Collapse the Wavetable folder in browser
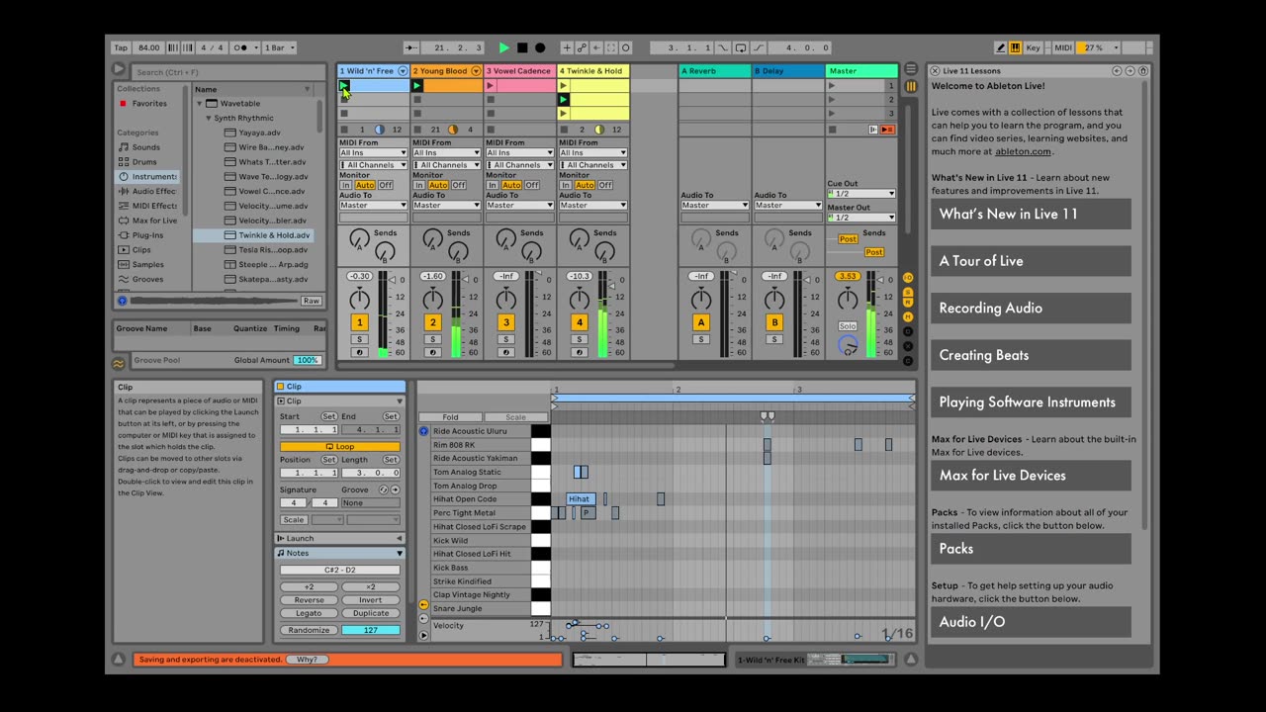This screenshot has width=1266, height=712. [x=200, y=103]
